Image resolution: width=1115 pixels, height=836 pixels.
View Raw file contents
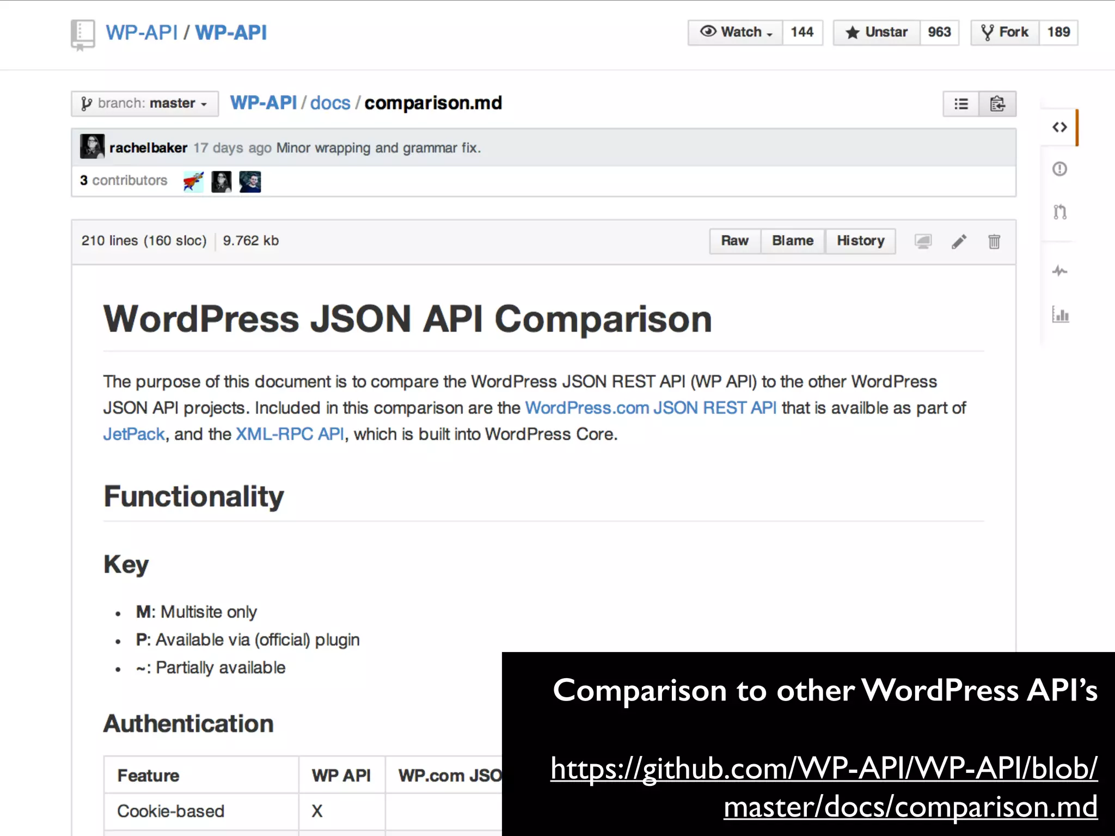[x=734, y=241]
